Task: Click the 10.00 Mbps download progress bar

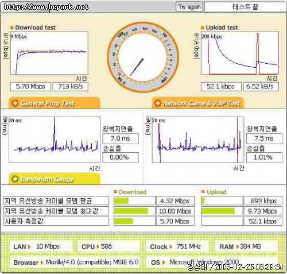Action: point(134,211)
